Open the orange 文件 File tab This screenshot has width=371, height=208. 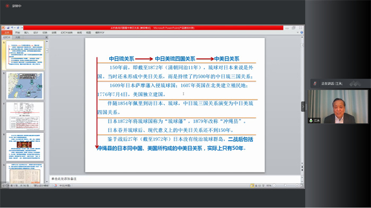(7, 33)
